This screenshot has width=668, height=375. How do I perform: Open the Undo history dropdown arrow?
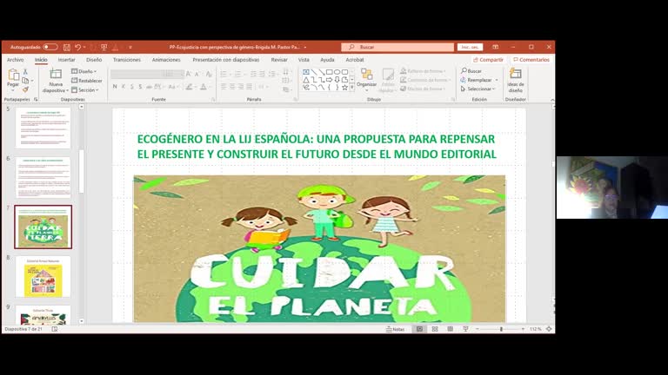click(84, 47)
